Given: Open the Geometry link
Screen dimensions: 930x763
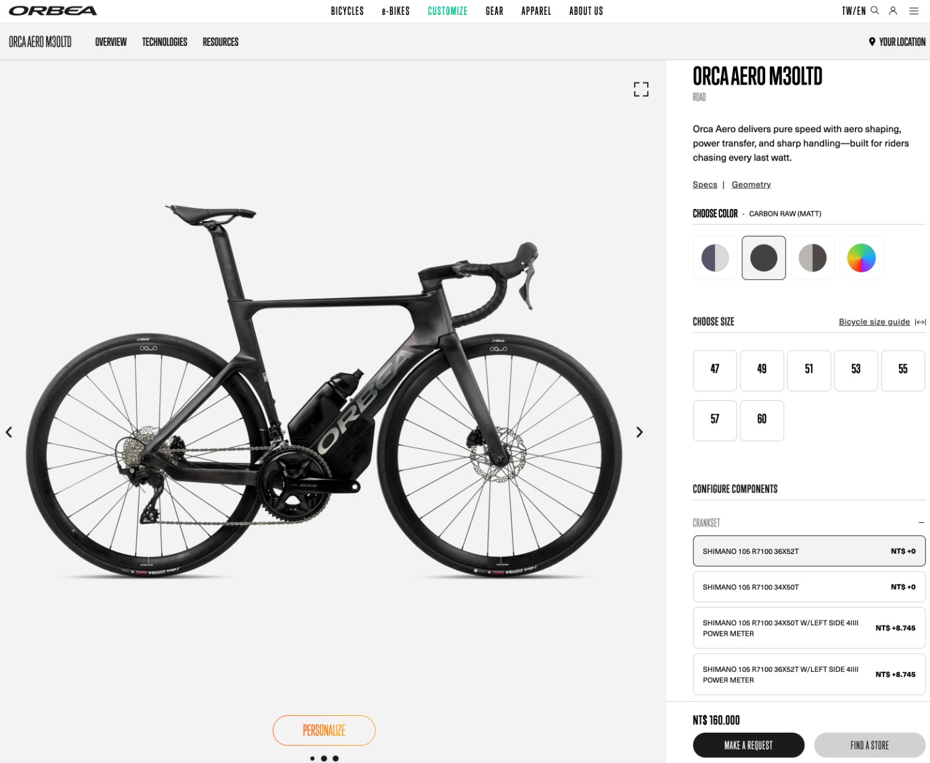Looking at the screenshot, I should coord(751,185).
